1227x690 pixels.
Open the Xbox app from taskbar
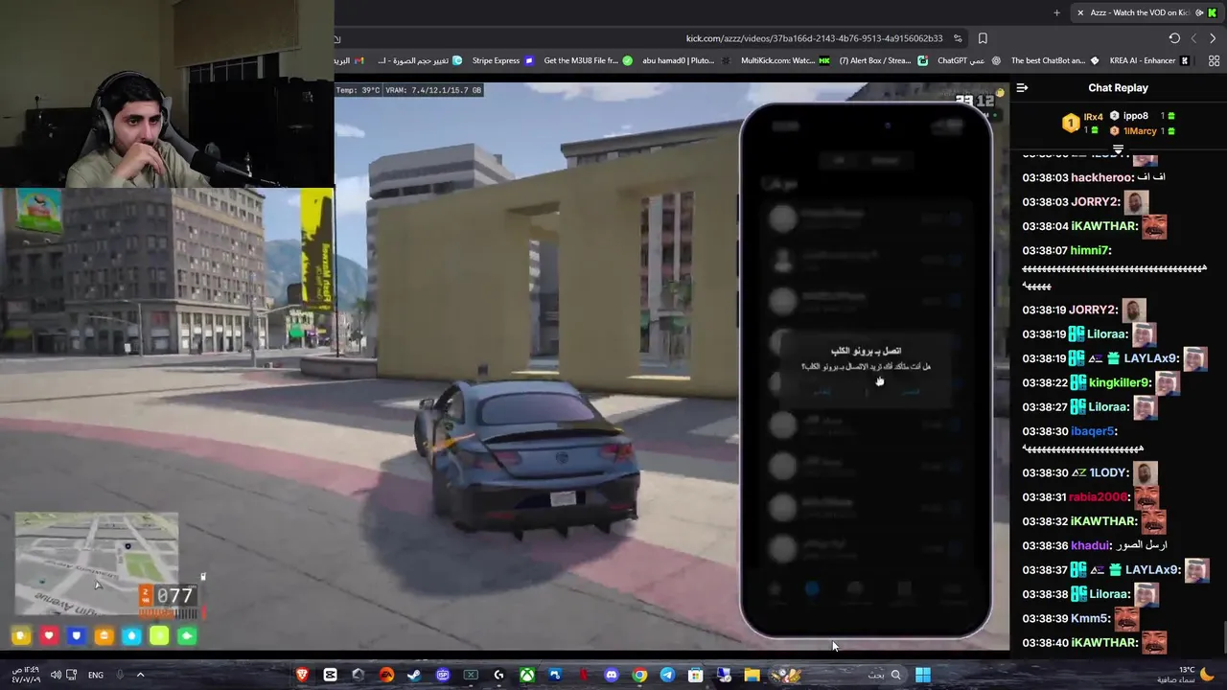[x=527, y=675]
